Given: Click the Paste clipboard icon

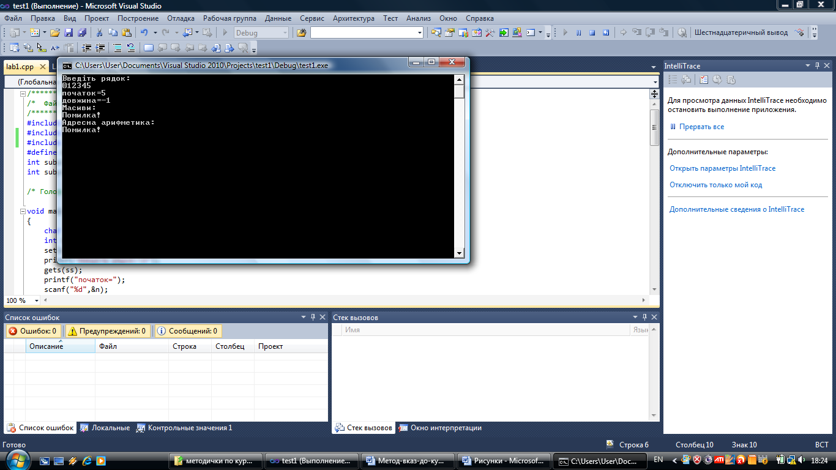Looking at the screenshot, I should pos(127,32).
